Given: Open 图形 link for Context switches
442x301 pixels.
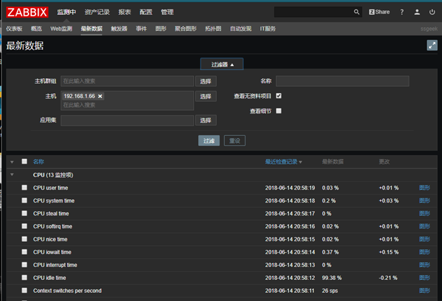Looking at the screenshot, I should point(424,291).
